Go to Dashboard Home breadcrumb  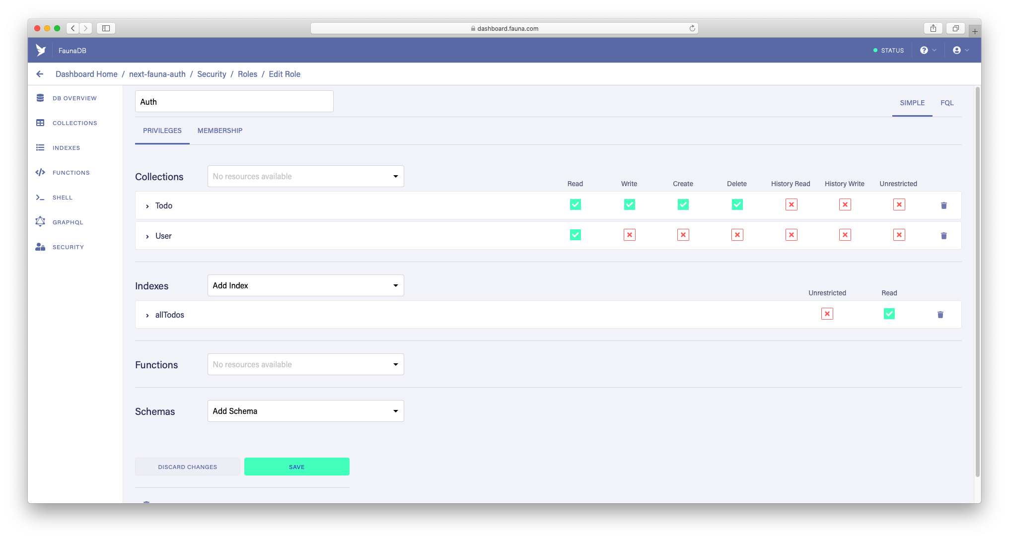pyautogui.click(x=86, y=74)
